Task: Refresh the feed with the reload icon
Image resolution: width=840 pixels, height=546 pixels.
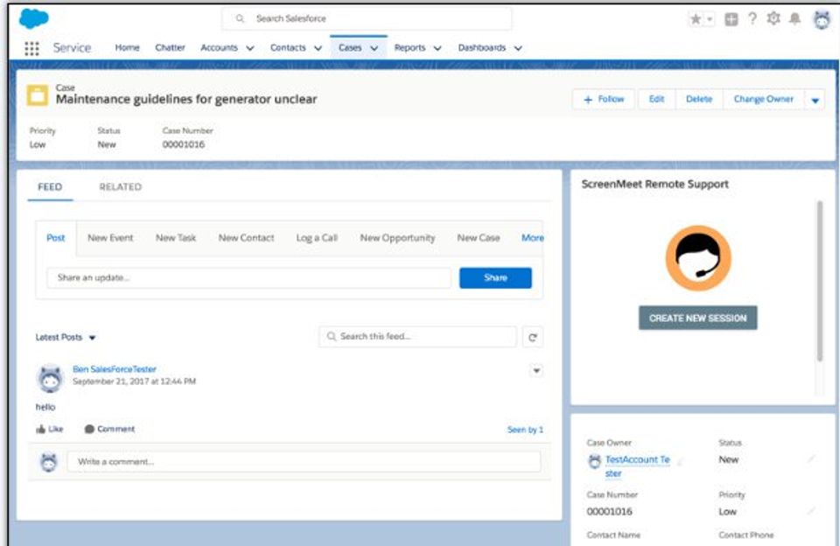Action: (x=533, y=337)
